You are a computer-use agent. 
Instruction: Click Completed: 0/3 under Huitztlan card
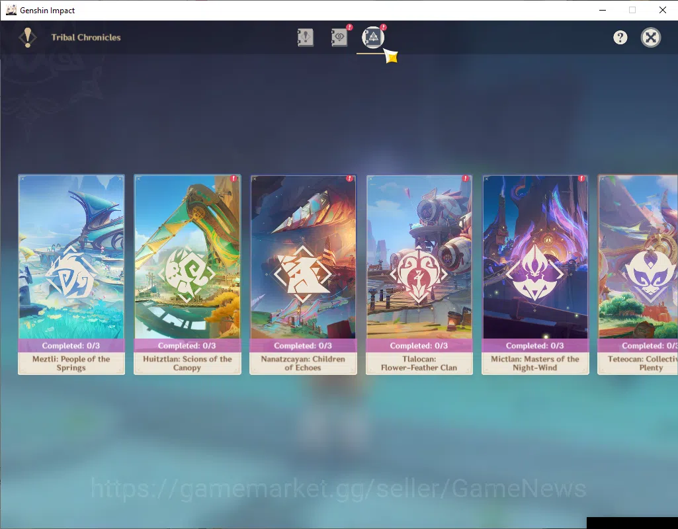point(187,346)
